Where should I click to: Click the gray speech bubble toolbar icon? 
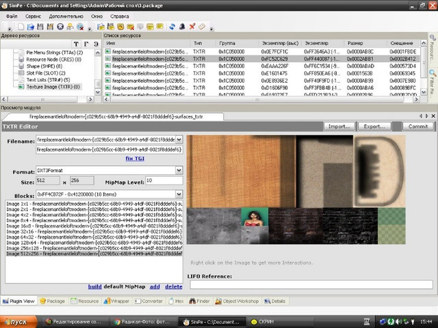140,27
